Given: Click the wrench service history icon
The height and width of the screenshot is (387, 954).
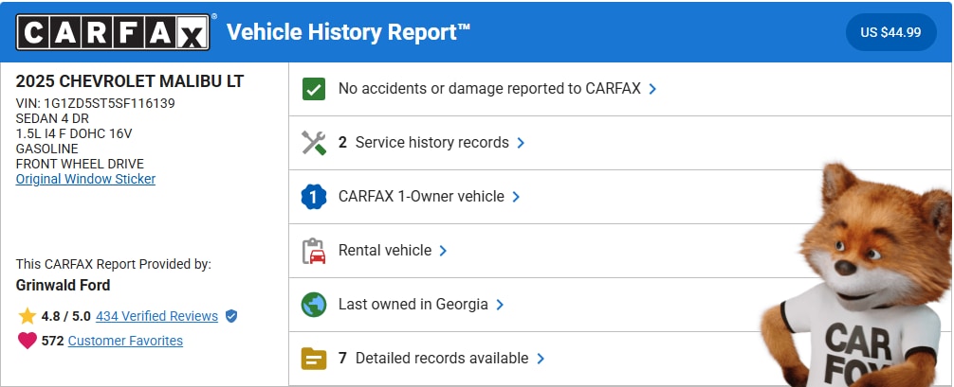Looking at the screenshot, I should pos(313,143).
